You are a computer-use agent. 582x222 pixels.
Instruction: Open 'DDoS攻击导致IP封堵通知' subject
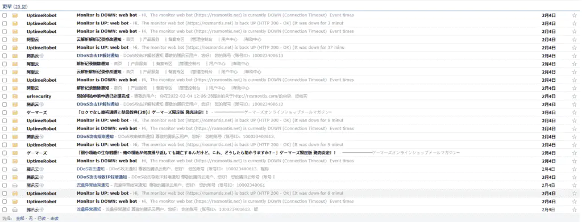click(x=102, y=177)
